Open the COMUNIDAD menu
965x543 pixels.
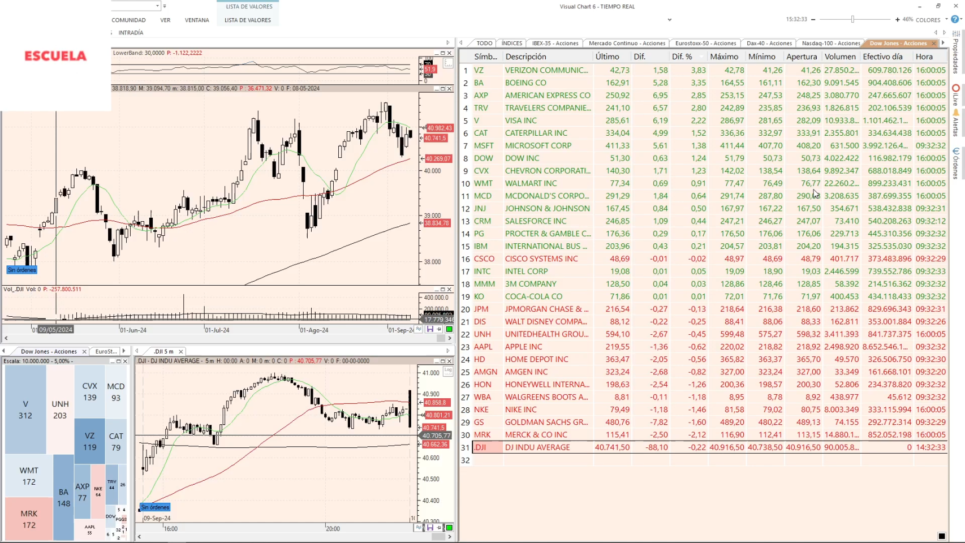(128, 20)
